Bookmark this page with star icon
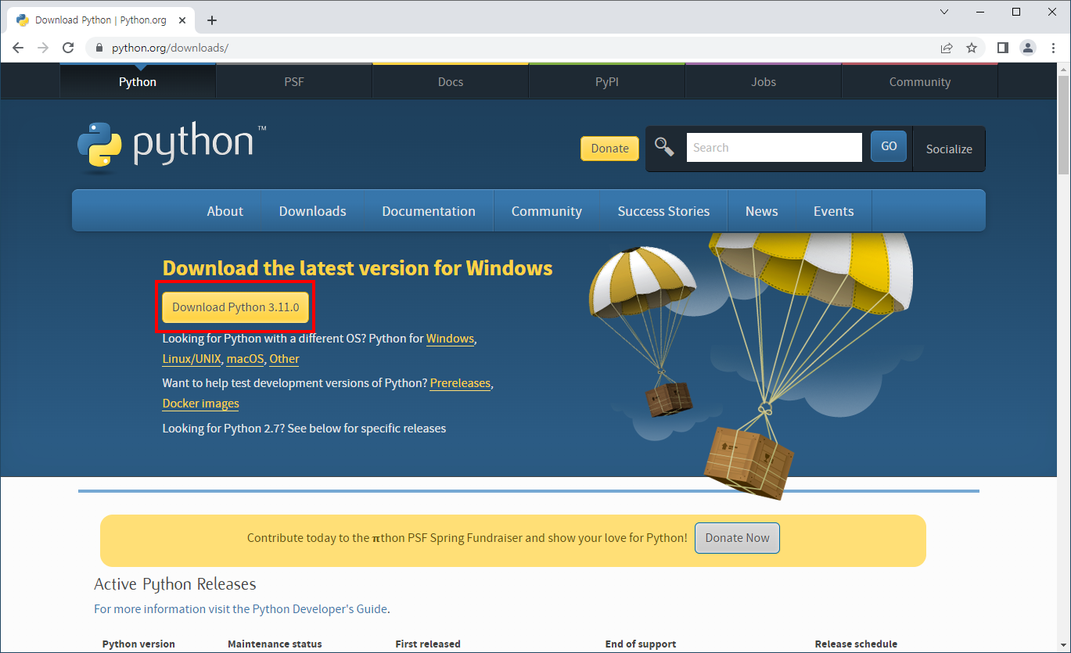 (972, 48)
